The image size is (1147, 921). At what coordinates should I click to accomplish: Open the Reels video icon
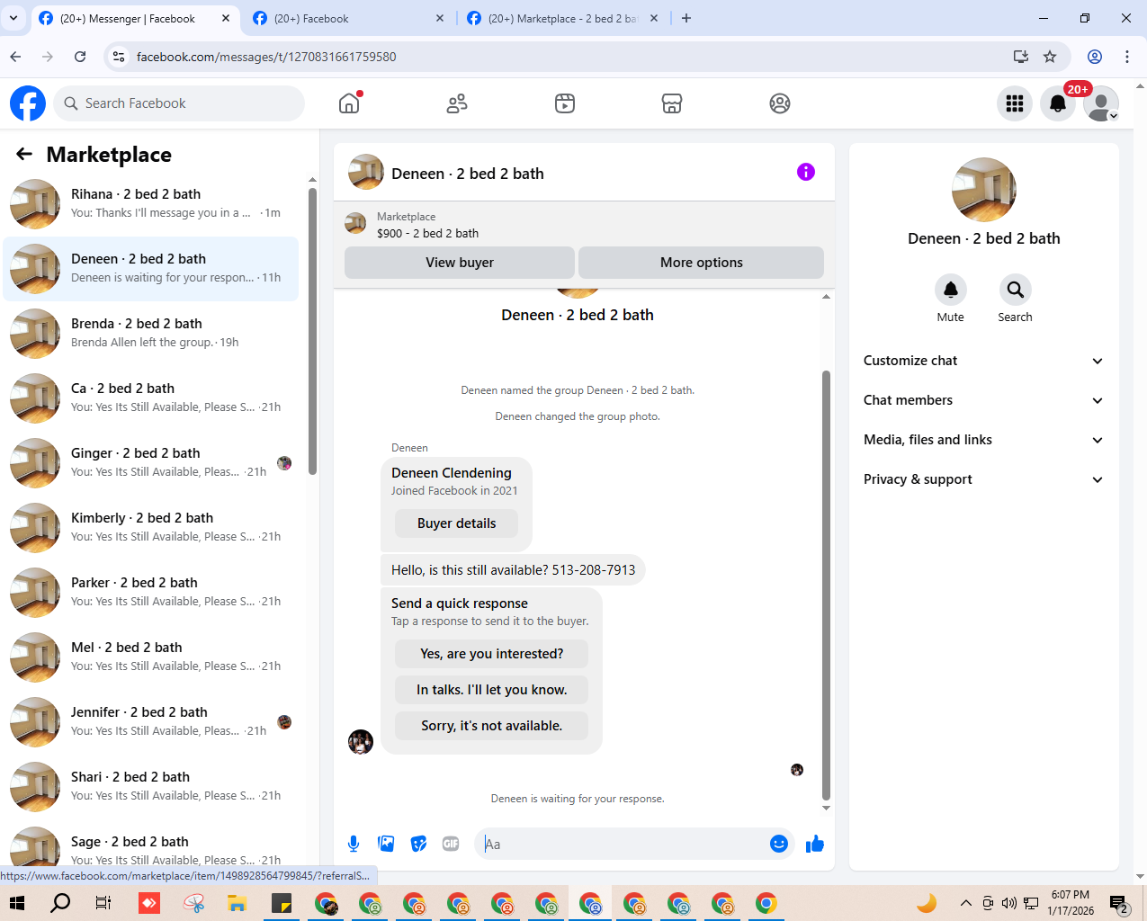(x=565, y=103)
